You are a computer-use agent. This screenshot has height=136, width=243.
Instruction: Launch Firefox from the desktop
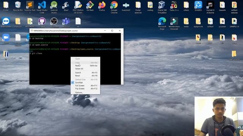[x=102, y=6]
